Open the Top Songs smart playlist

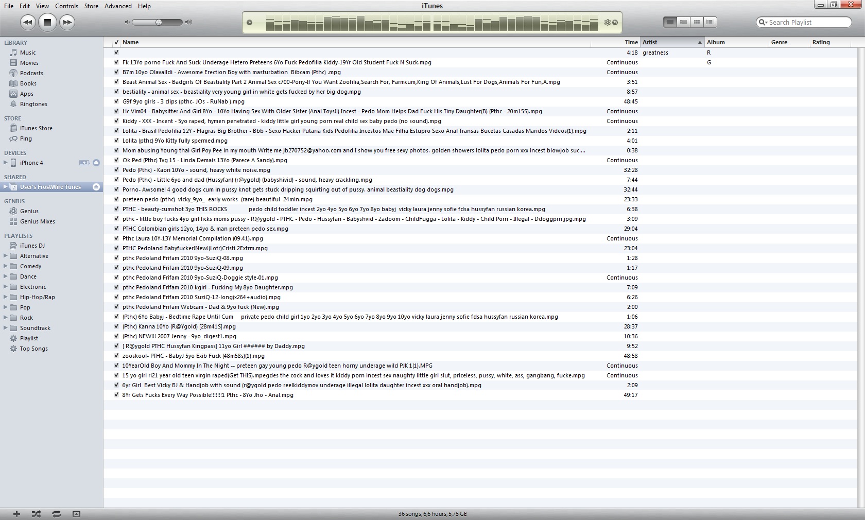click(33, 349)
